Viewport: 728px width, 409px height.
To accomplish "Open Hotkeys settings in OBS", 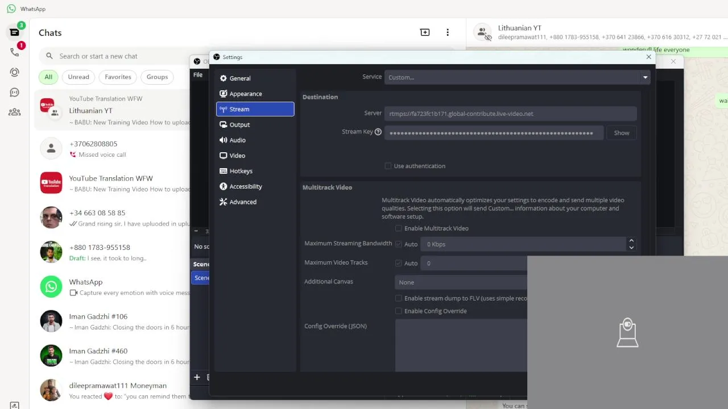I will point(255,171).
